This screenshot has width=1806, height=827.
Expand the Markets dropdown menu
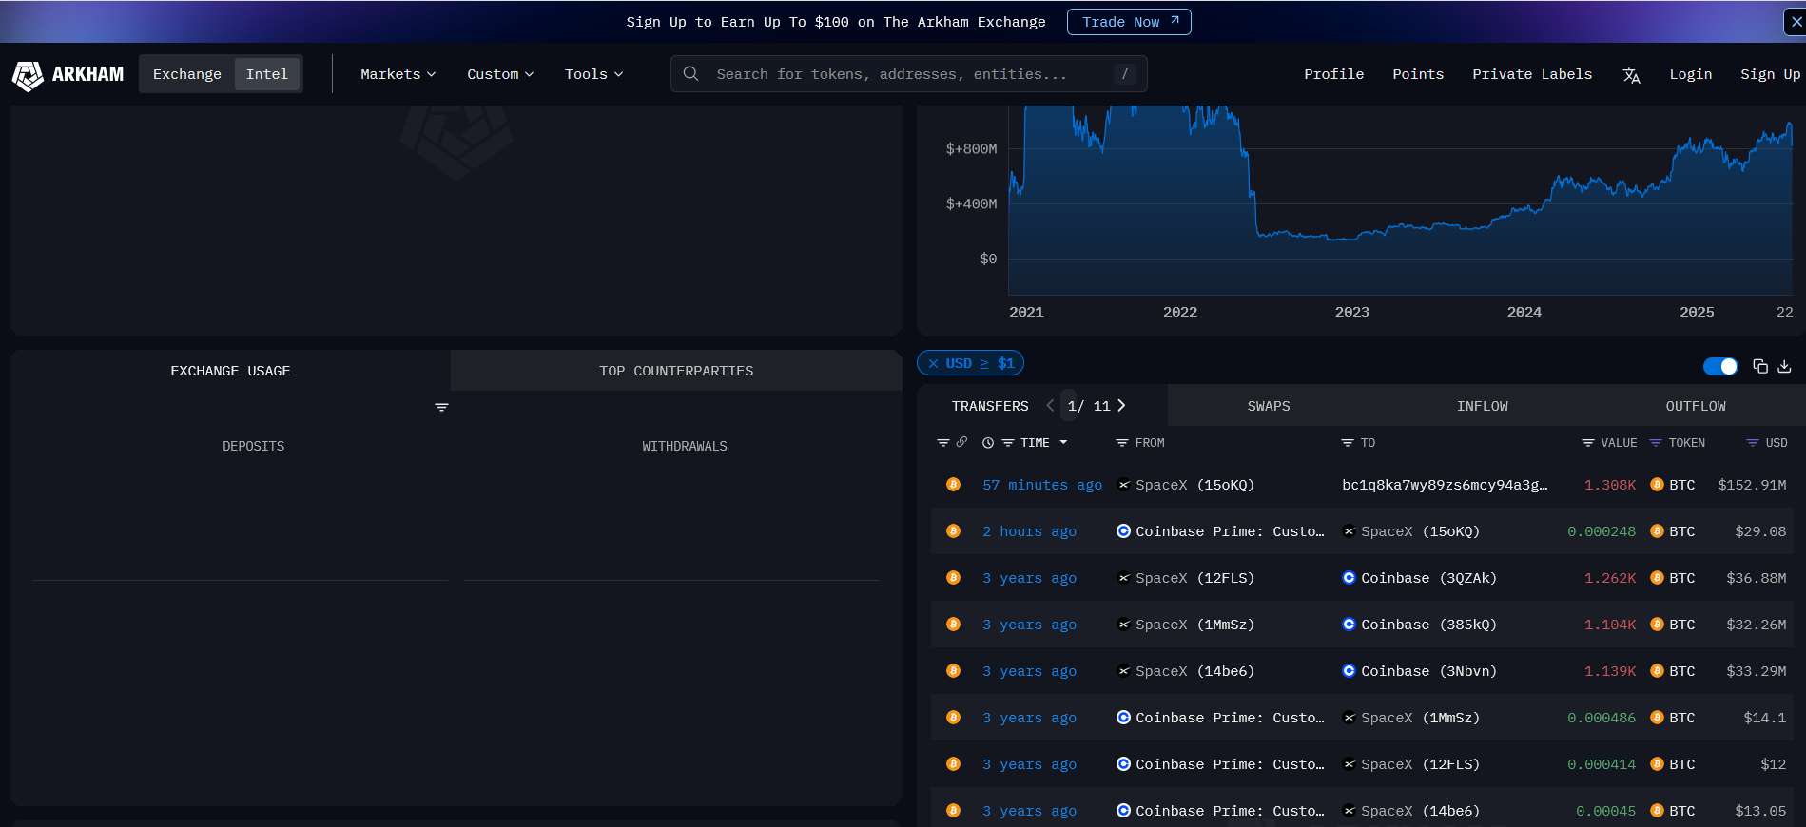(398, 74)
